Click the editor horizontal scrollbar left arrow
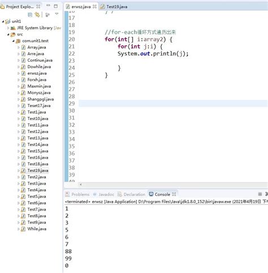 pyautogui.click(x=81, y=185)
